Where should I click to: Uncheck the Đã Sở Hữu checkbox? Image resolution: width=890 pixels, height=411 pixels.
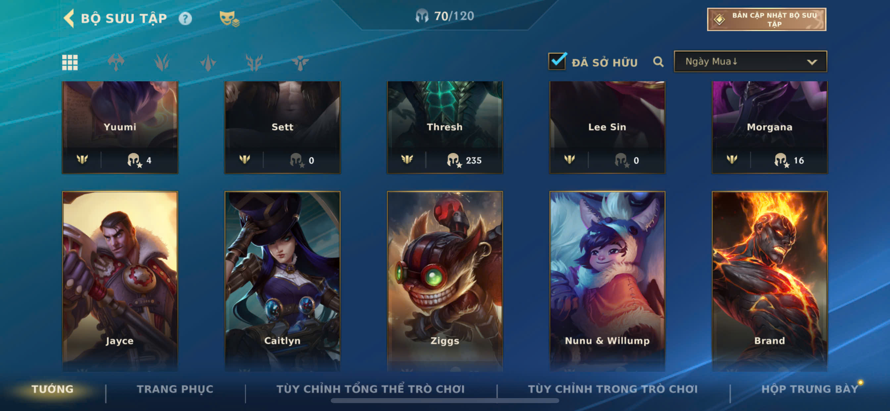tap(557, 61)
